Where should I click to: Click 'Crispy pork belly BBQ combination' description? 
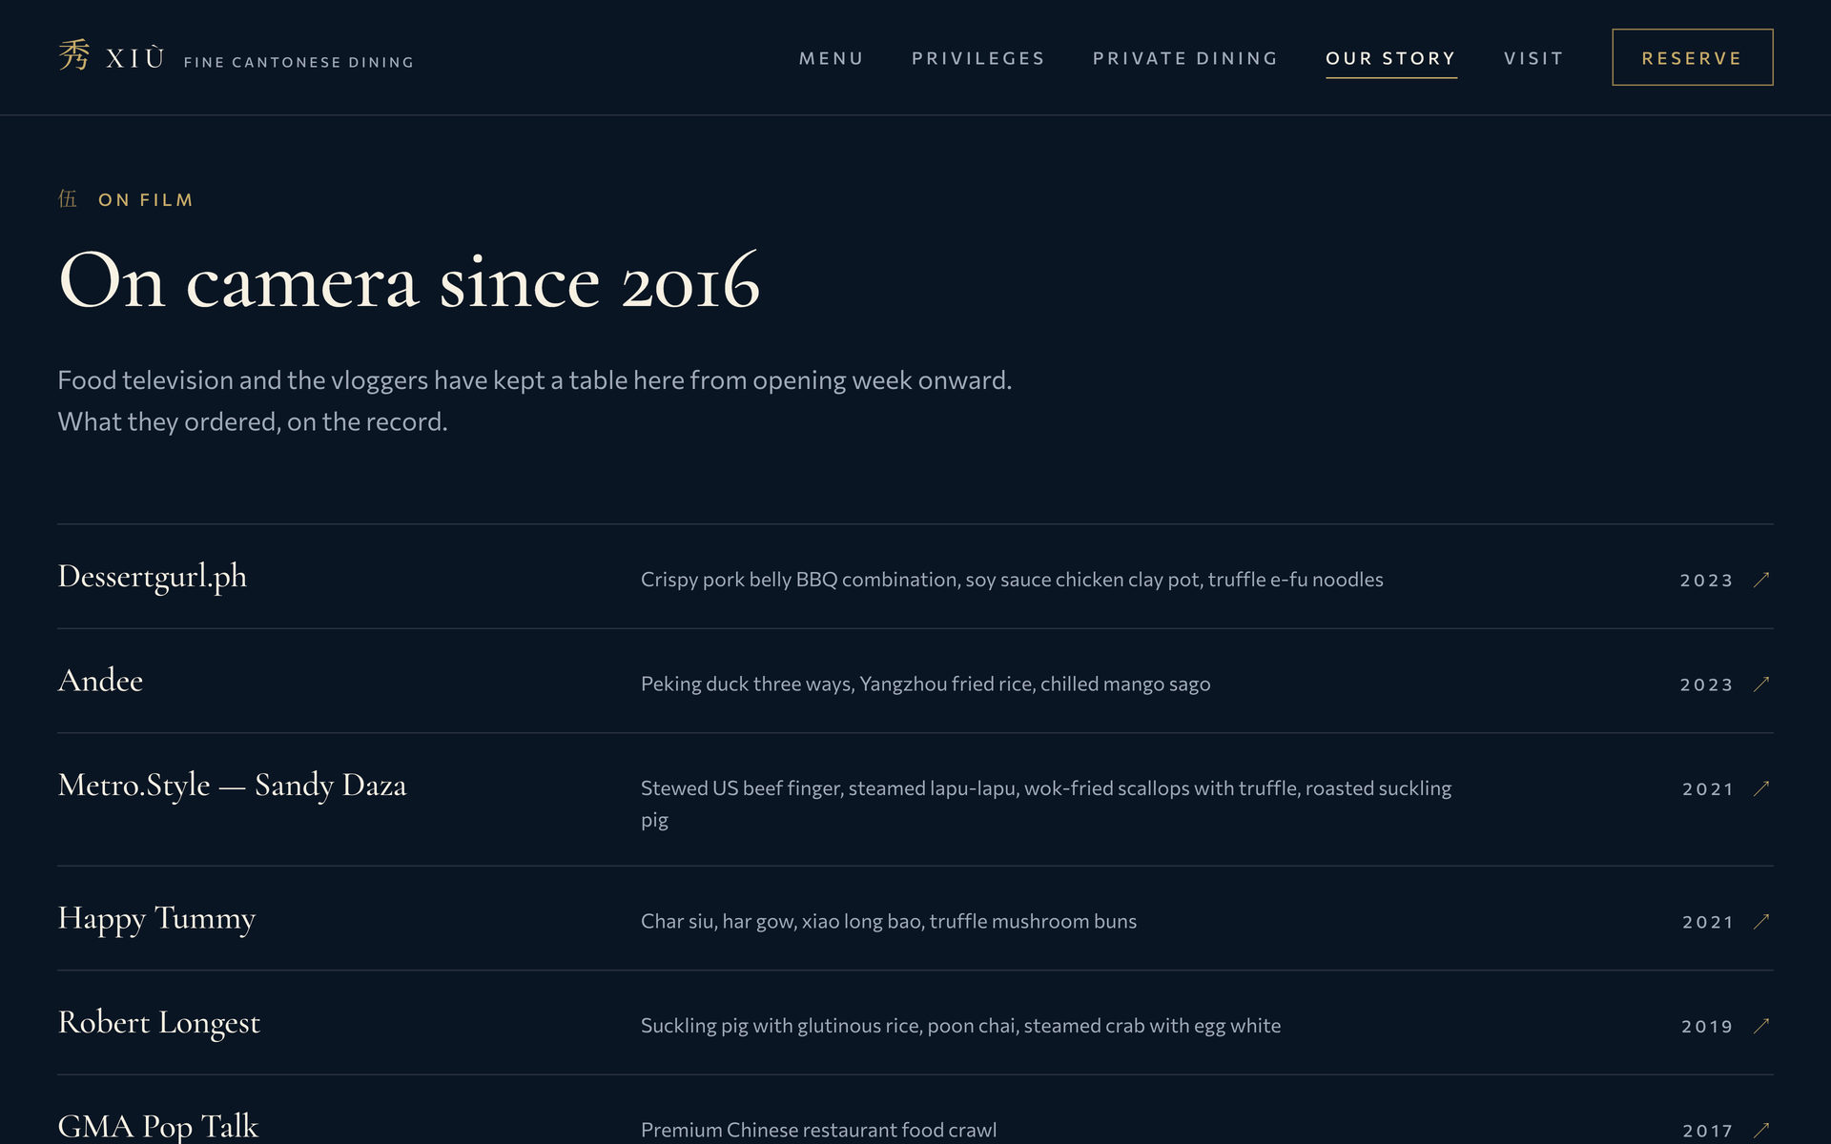[x=1012, y=580]
